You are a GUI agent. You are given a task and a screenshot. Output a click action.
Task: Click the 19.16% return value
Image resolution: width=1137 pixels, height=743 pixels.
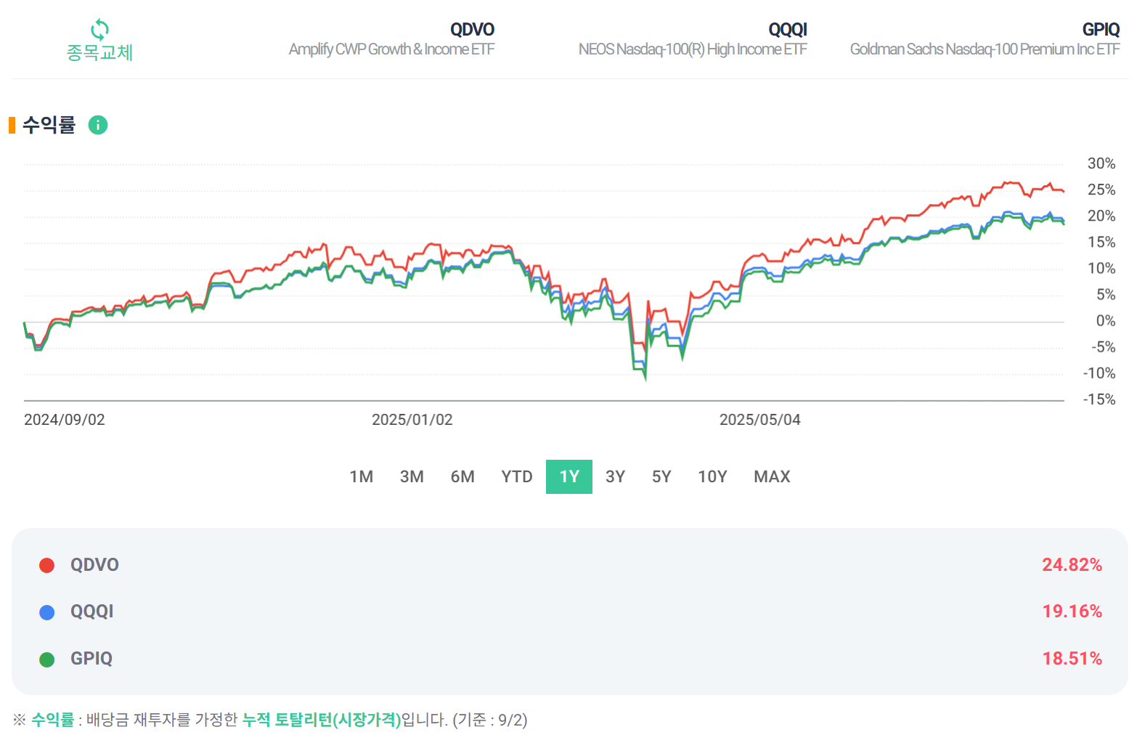[1072, 612]
